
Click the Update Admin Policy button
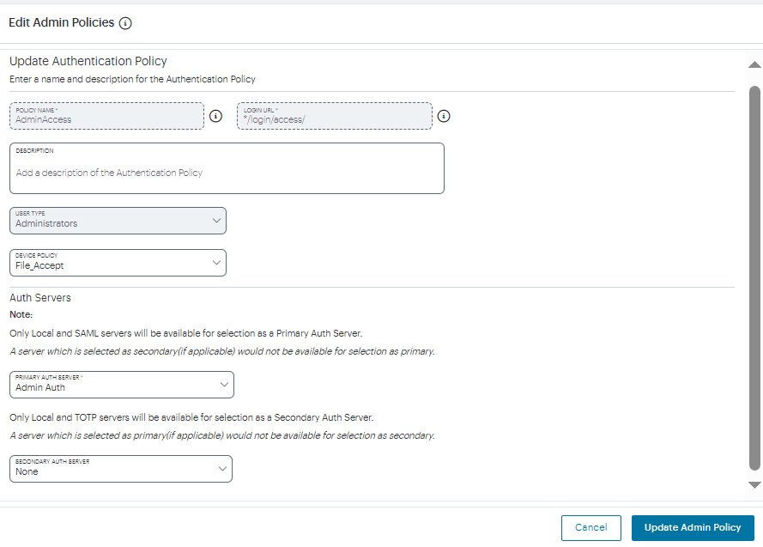coord(692,528)
